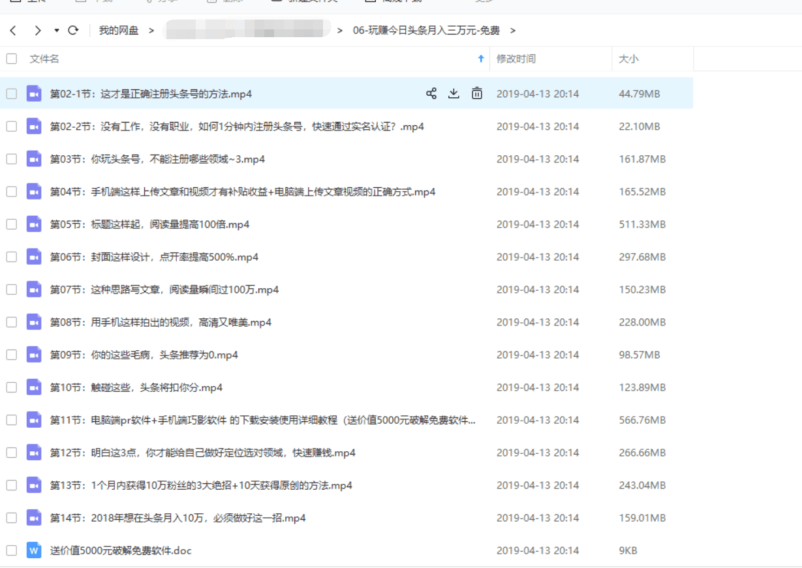Toggle the ascending sort arrow near 文件名

tap(481, 59)
